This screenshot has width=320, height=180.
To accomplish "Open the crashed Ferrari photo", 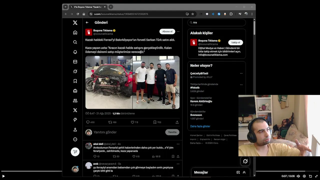I will coord(109,82).
